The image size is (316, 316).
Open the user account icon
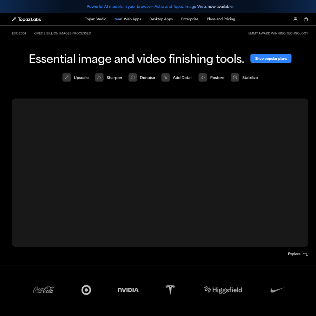295,19
